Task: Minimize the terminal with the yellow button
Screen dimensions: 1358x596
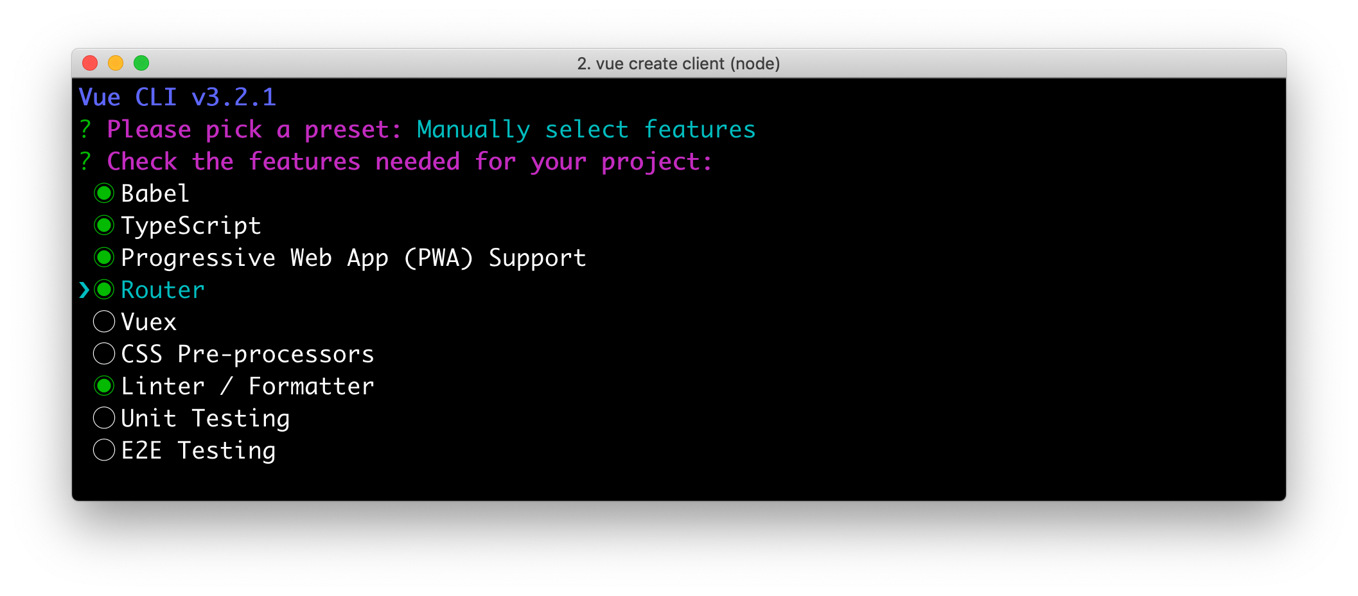Action: coord(116,63)
